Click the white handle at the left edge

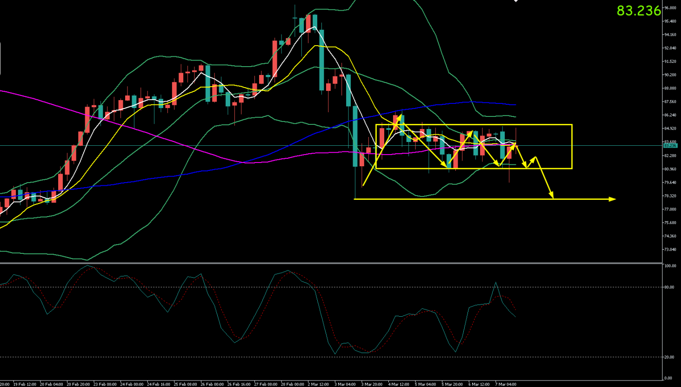[x=0, y=59]
